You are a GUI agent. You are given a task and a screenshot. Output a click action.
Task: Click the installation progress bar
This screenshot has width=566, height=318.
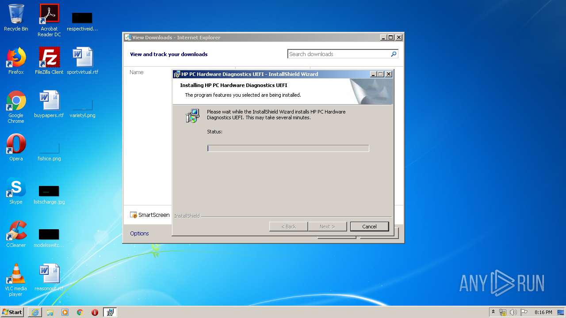coord(288,148)
